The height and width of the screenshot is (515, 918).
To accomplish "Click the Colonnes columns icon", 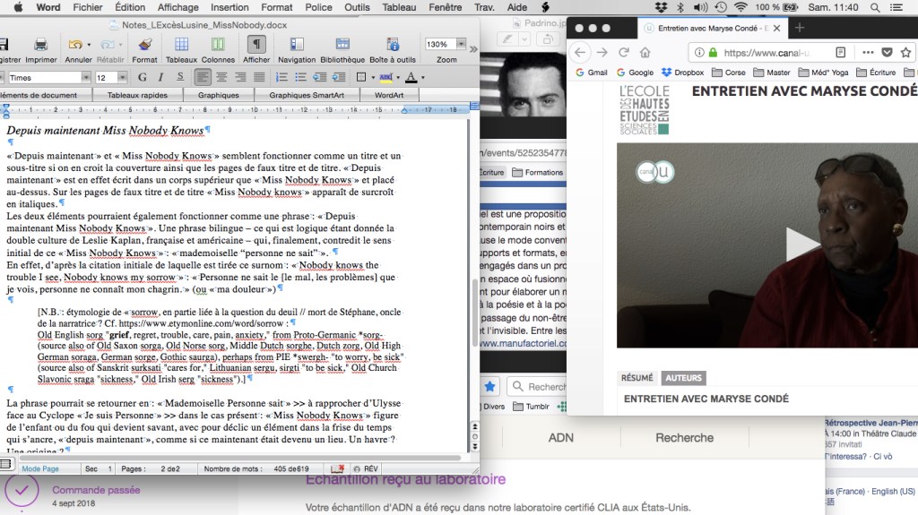I will 218,45.
